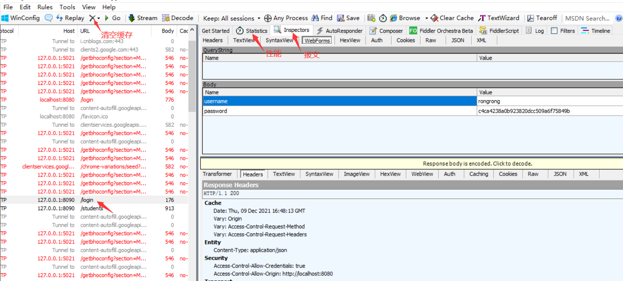Viewport: 623px width, 281px height.
Task: Open Fiddler Orchestra Beta tab
Action: 441,31
